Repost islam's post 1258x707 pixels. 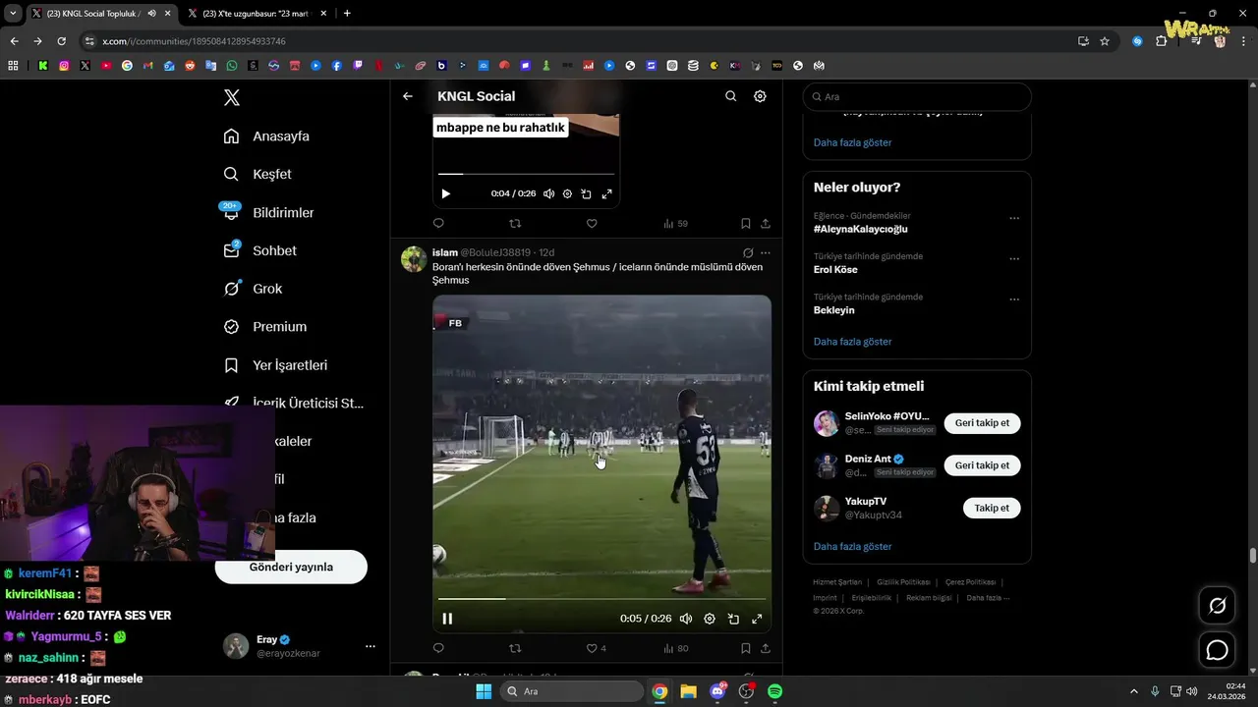click(x=515, y=648)
